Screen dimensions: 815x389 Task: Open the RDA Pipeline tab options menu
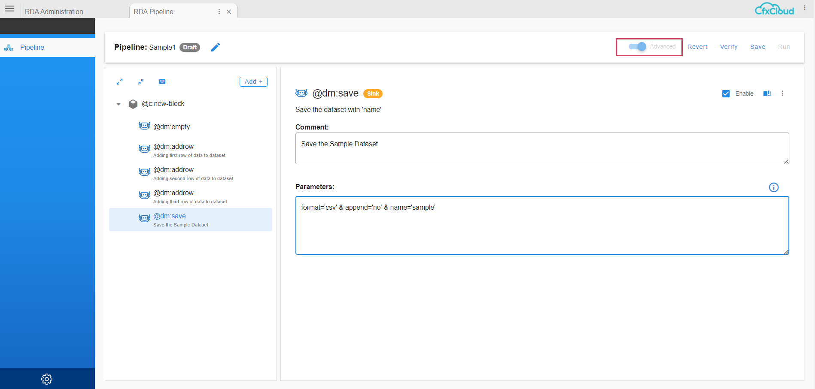pos(219,12)
